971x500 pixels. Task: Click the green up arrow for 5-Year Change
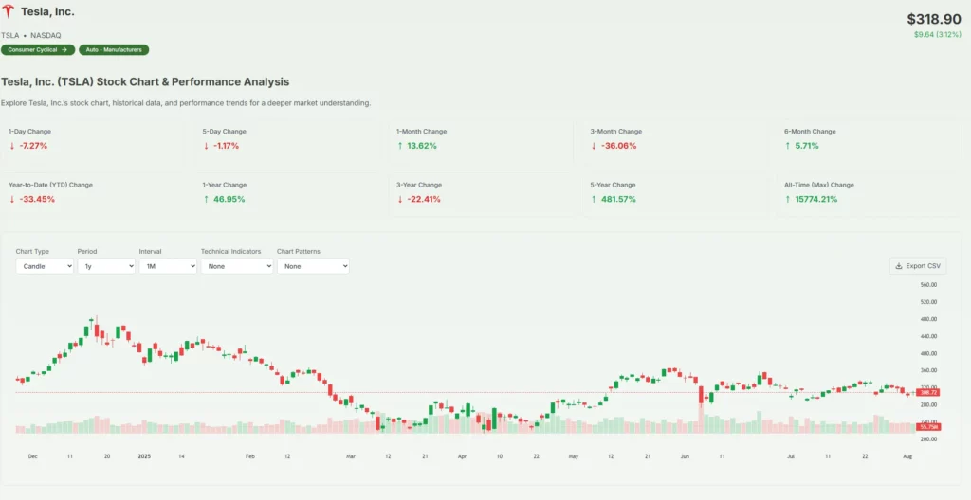click(594, 199)
